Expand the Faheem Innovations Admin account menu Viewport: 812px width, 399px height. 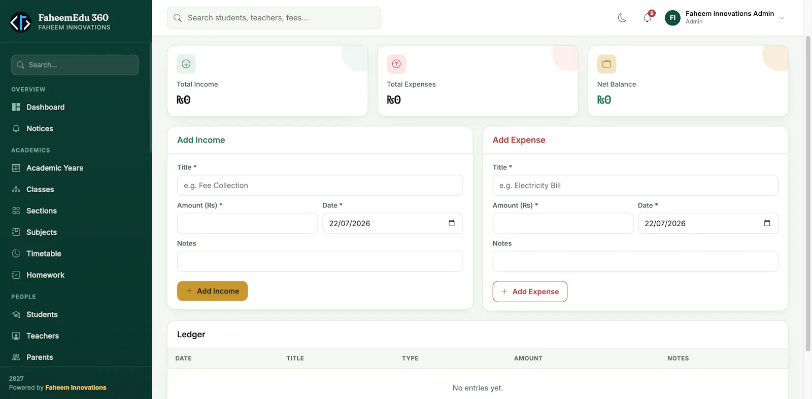tap(782, 18)
